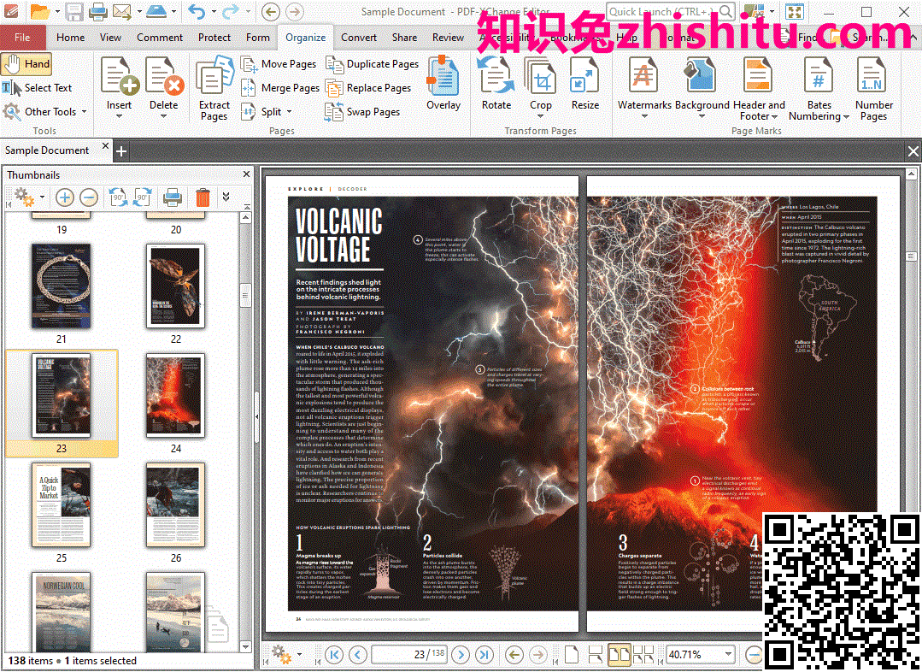This screenshot has width=922, height=672.
Task: Undo the last action
Action: coord(197,11)
